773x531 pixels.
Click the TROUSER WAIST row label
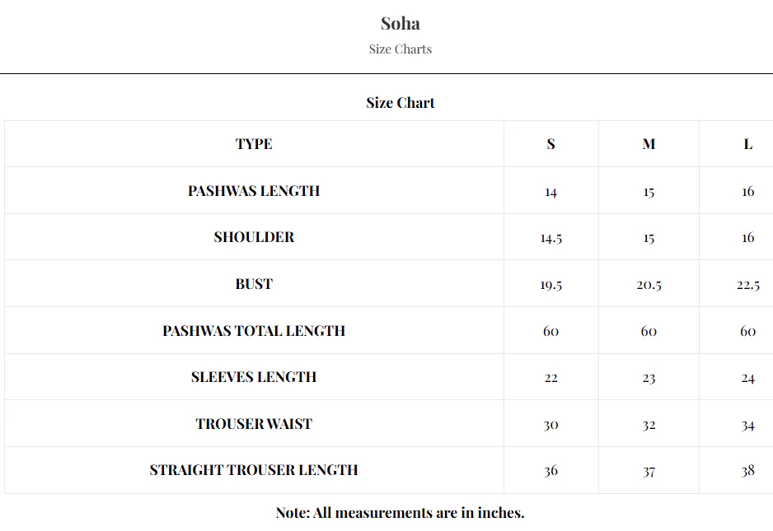pyautogui.click(x=254, y=424)
